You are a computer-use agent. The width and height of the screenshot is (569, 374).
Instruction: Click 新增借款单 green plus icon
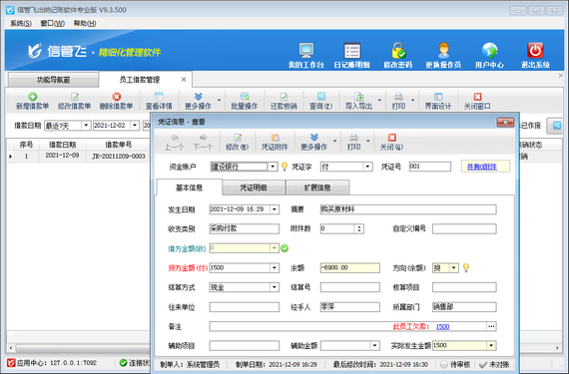(x=32, y=97)
